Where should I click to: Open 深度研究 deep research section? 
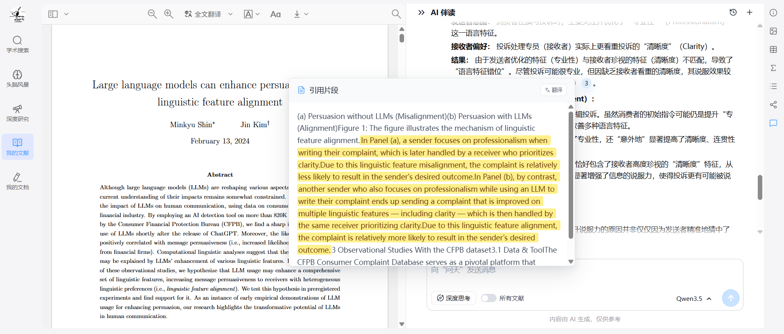click(x=18, y=113)
